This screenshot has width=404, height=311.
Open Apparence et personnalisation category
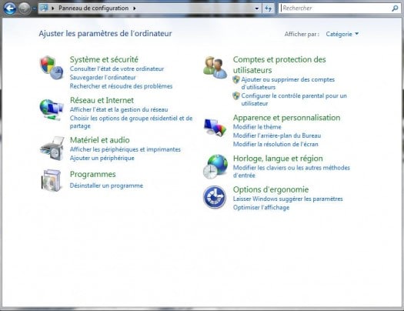point(286,118)
